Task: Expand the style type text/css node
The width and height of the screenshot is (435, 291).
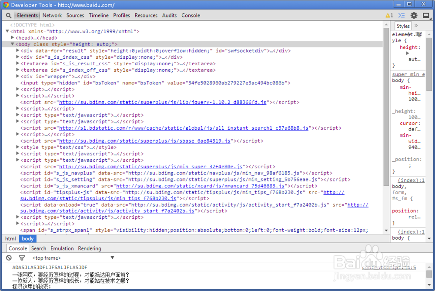Action: tap(17, 147)
